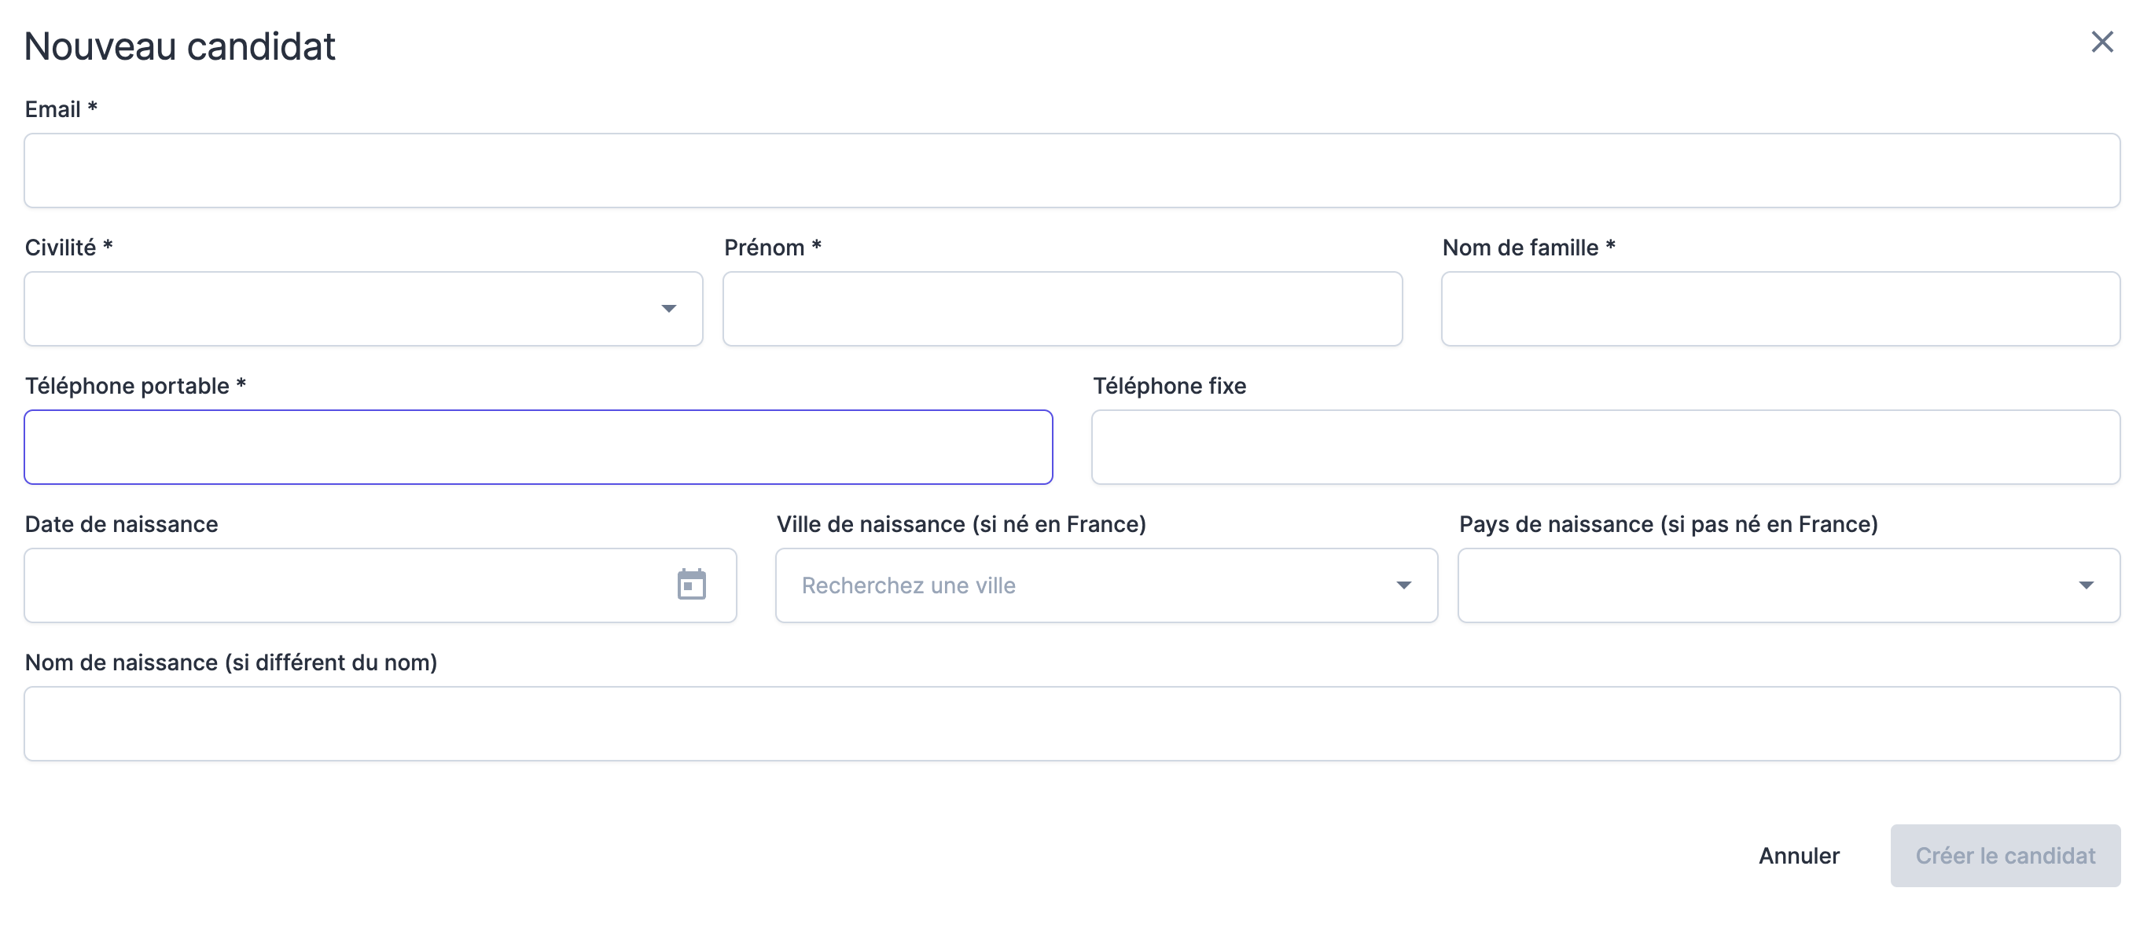Open the calendar date picker icon
Image resolution: width=2151 pixels, height=943 pixels.
click(690, 584)
